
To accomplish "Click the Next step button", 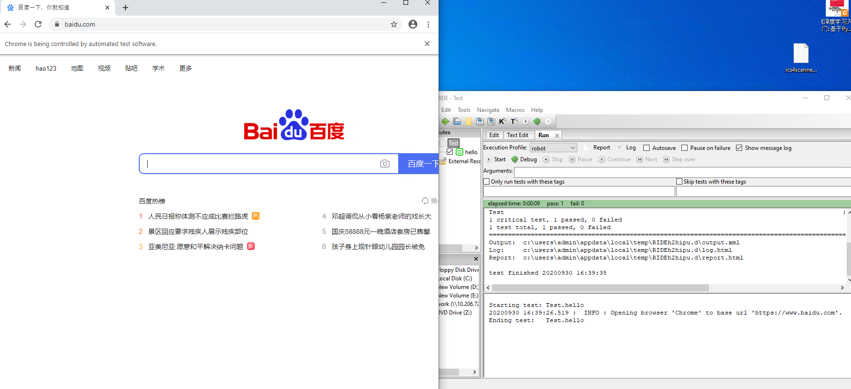I will [647, 159].
